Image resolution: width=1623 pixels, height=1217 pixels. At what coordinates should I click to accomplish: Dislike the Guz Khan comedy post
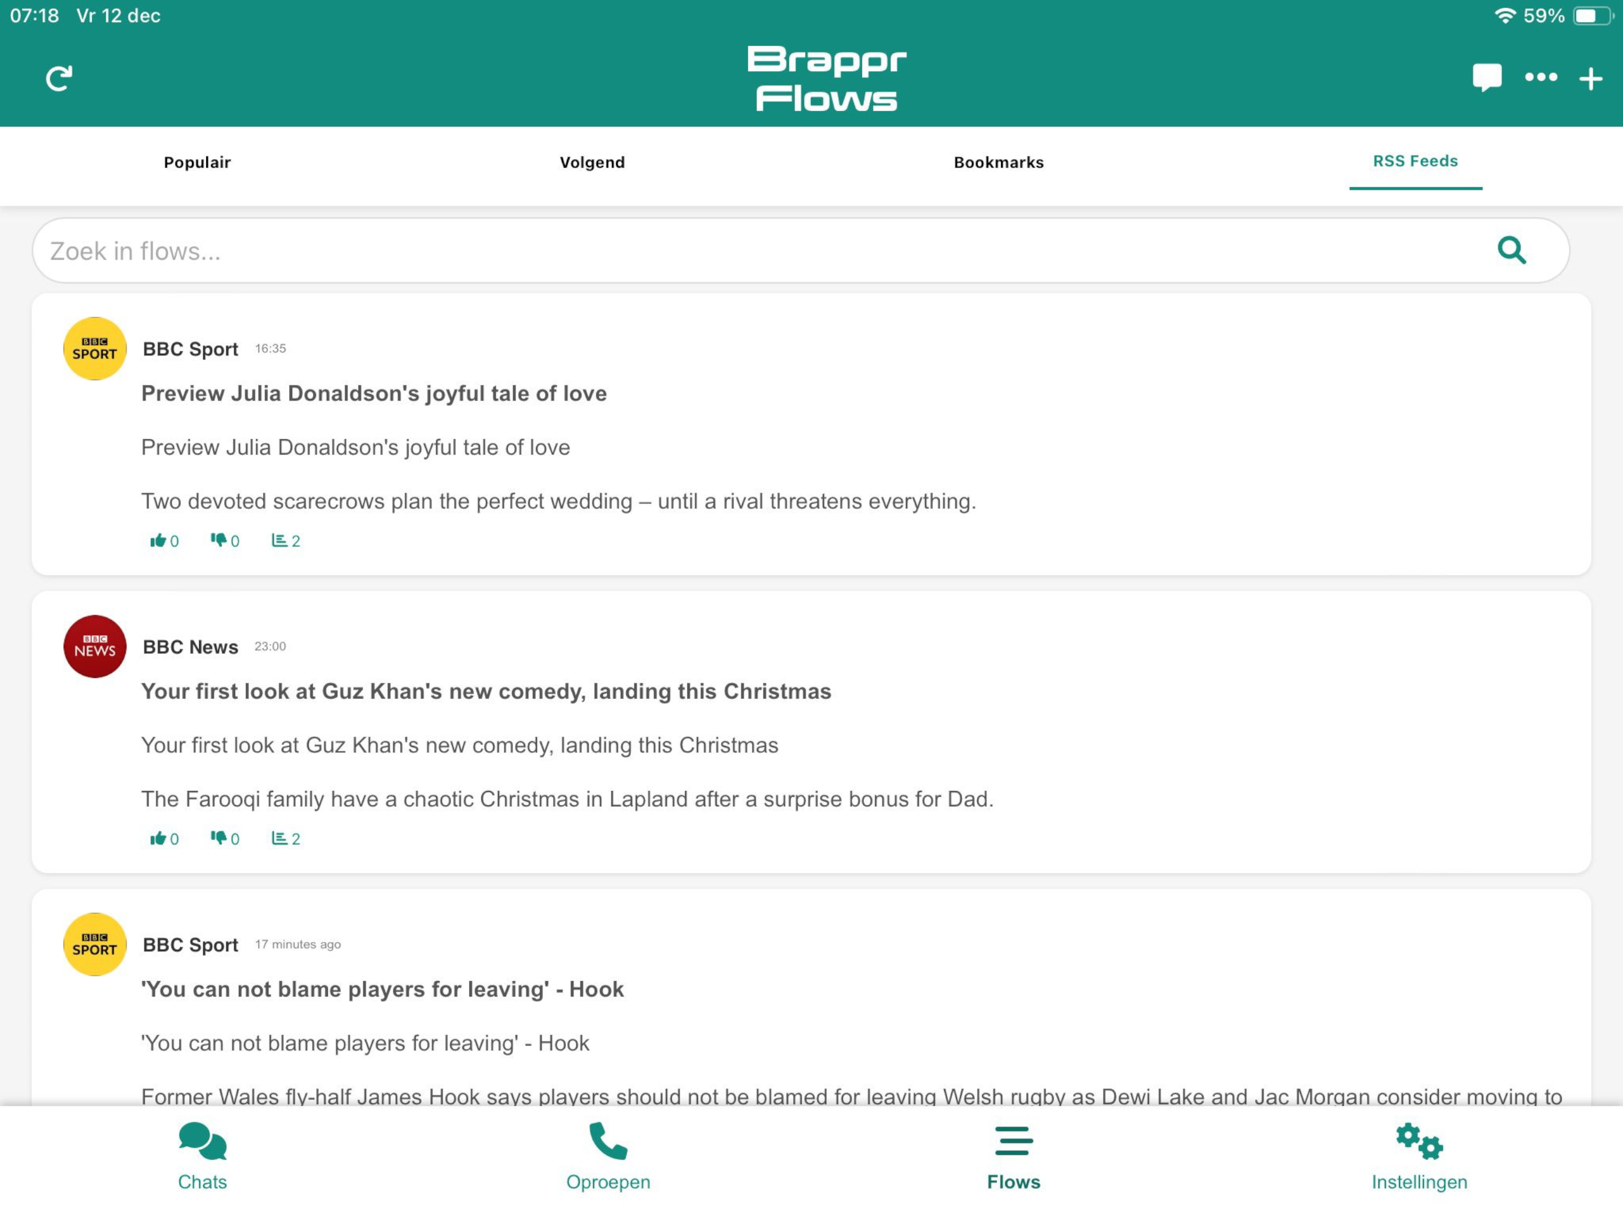(x=225, y=838)
